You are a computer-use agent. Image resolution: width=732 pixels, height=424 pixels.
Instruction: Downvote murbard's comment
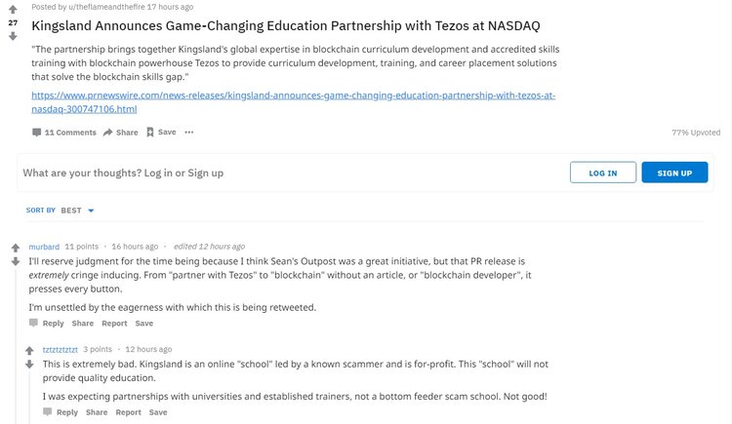[x=16, y=261]
